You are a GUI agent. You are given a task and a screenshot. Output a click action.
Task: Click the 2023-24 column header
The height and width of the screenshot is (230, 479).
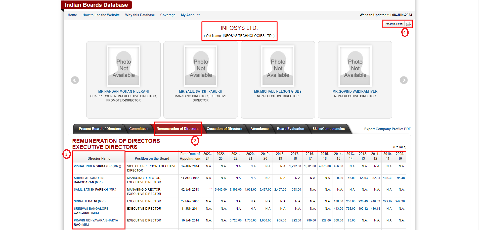(207, 156)
